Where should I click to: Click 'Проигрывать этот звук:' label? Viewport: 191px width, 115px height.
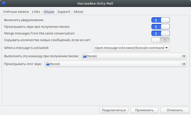[23, 64]
